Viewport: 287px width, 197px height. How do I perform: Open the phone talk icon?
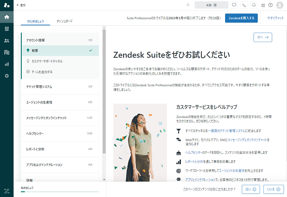click(x=244, y=5)
